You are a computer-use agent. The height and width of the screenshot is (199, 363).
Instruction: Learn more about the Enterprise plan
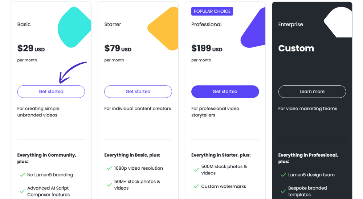(312, 92)
